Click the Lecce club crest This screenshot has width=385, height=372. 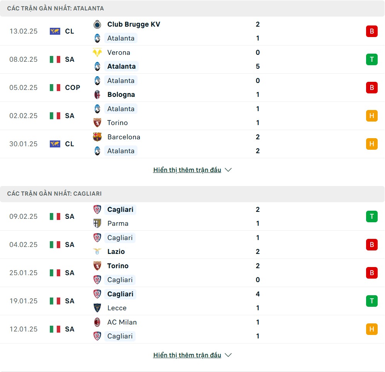(97, 308)
